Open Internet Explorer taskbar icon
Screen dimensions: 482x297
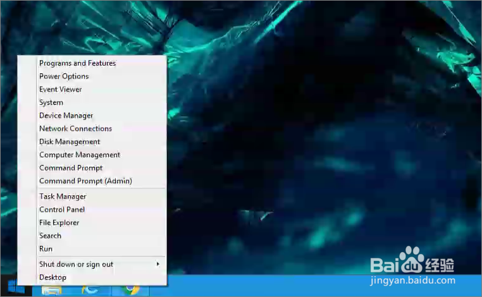click(x=90, y=290)
